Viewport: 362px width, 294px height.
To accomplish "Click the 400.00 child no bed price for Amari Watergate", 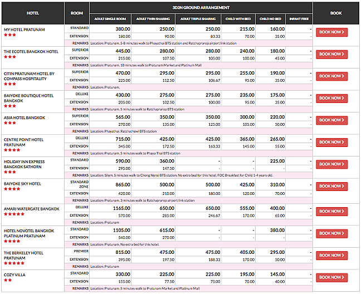I will pyautogui.click(x=277, y=208).
